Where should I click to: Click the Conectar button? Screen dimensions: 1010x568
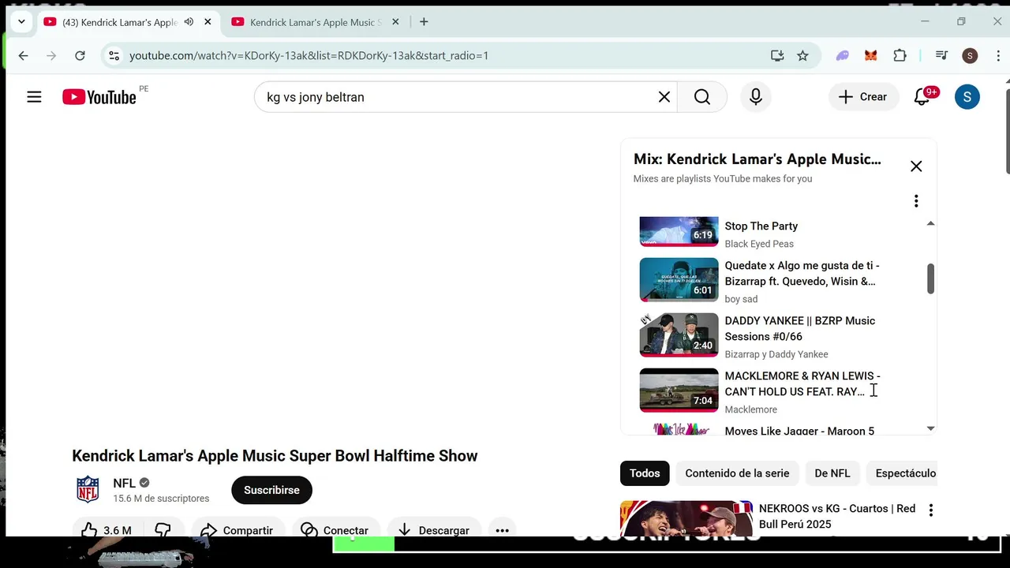(x=335, y=530)
